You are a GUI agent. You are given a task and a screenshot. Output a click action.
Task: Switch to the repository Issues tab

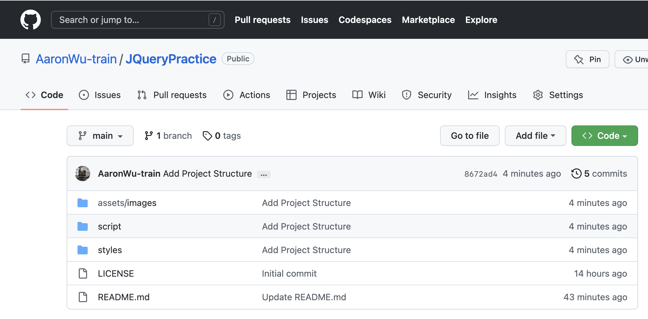(x=100, y=95)
